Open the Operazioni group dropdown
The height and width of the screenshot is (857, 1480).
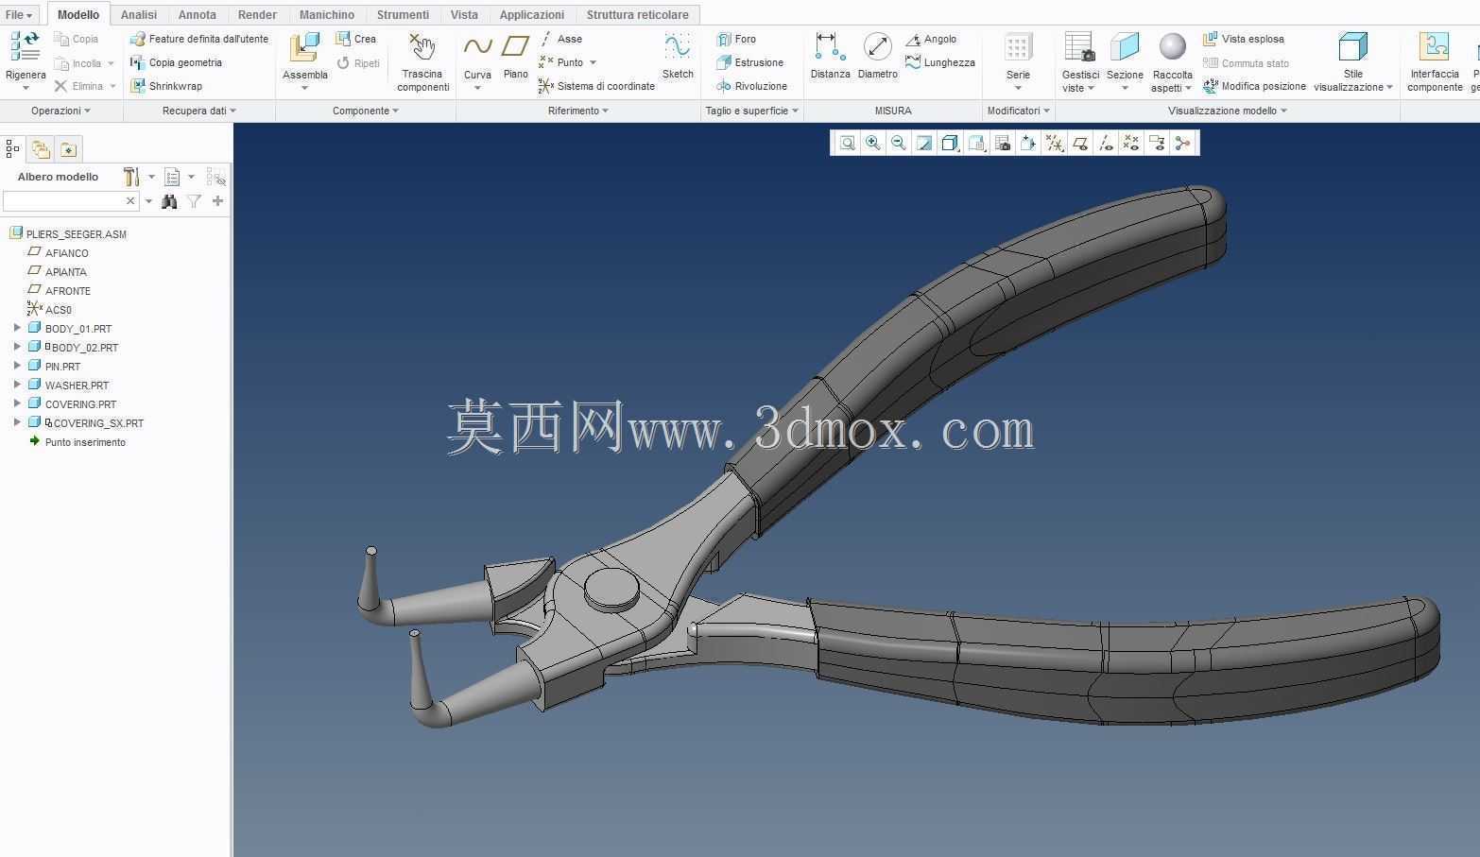click(x=60, y=111)
